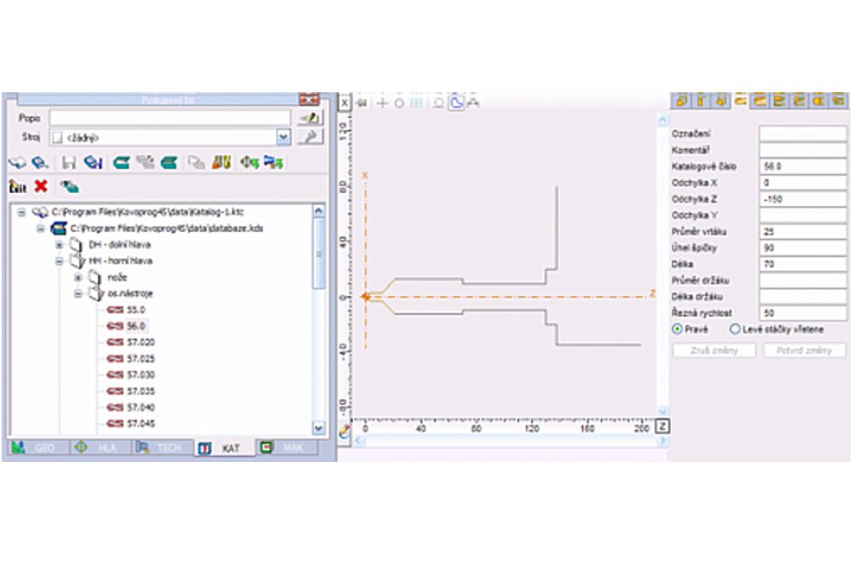Click the wrench icon next to the Stroj dropdown

311,137
